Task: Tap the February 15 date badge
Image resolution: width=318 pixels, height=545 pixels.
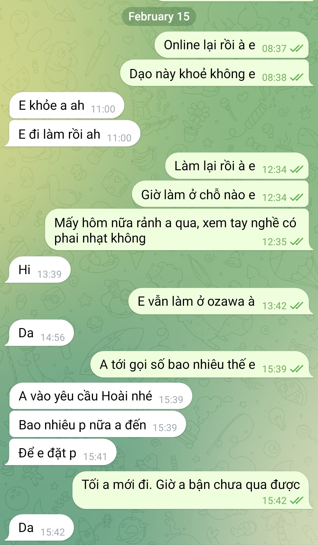Action: (159, 17)
